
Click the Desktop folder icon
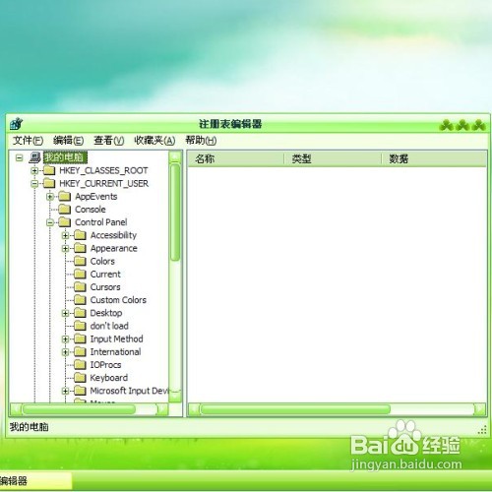click(x=80, y=313)
